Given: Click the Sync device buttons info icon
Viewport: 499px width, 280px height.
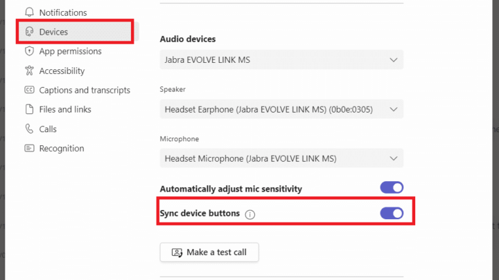Looking at the screenshot, I should (250, 214).
